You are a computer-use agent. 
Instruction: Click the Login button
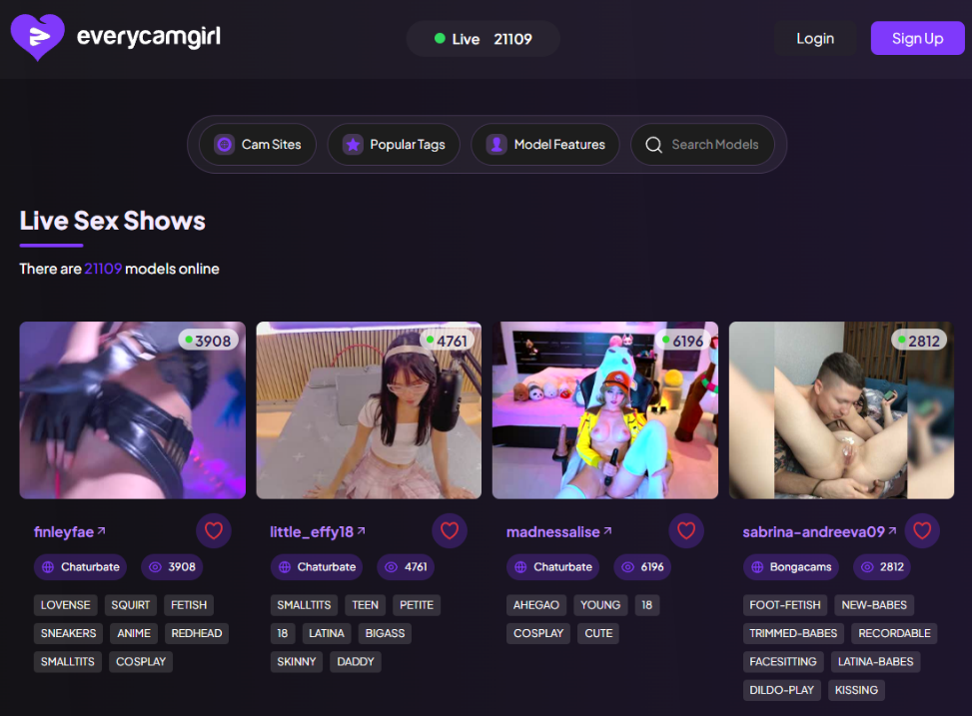[814, 39]
